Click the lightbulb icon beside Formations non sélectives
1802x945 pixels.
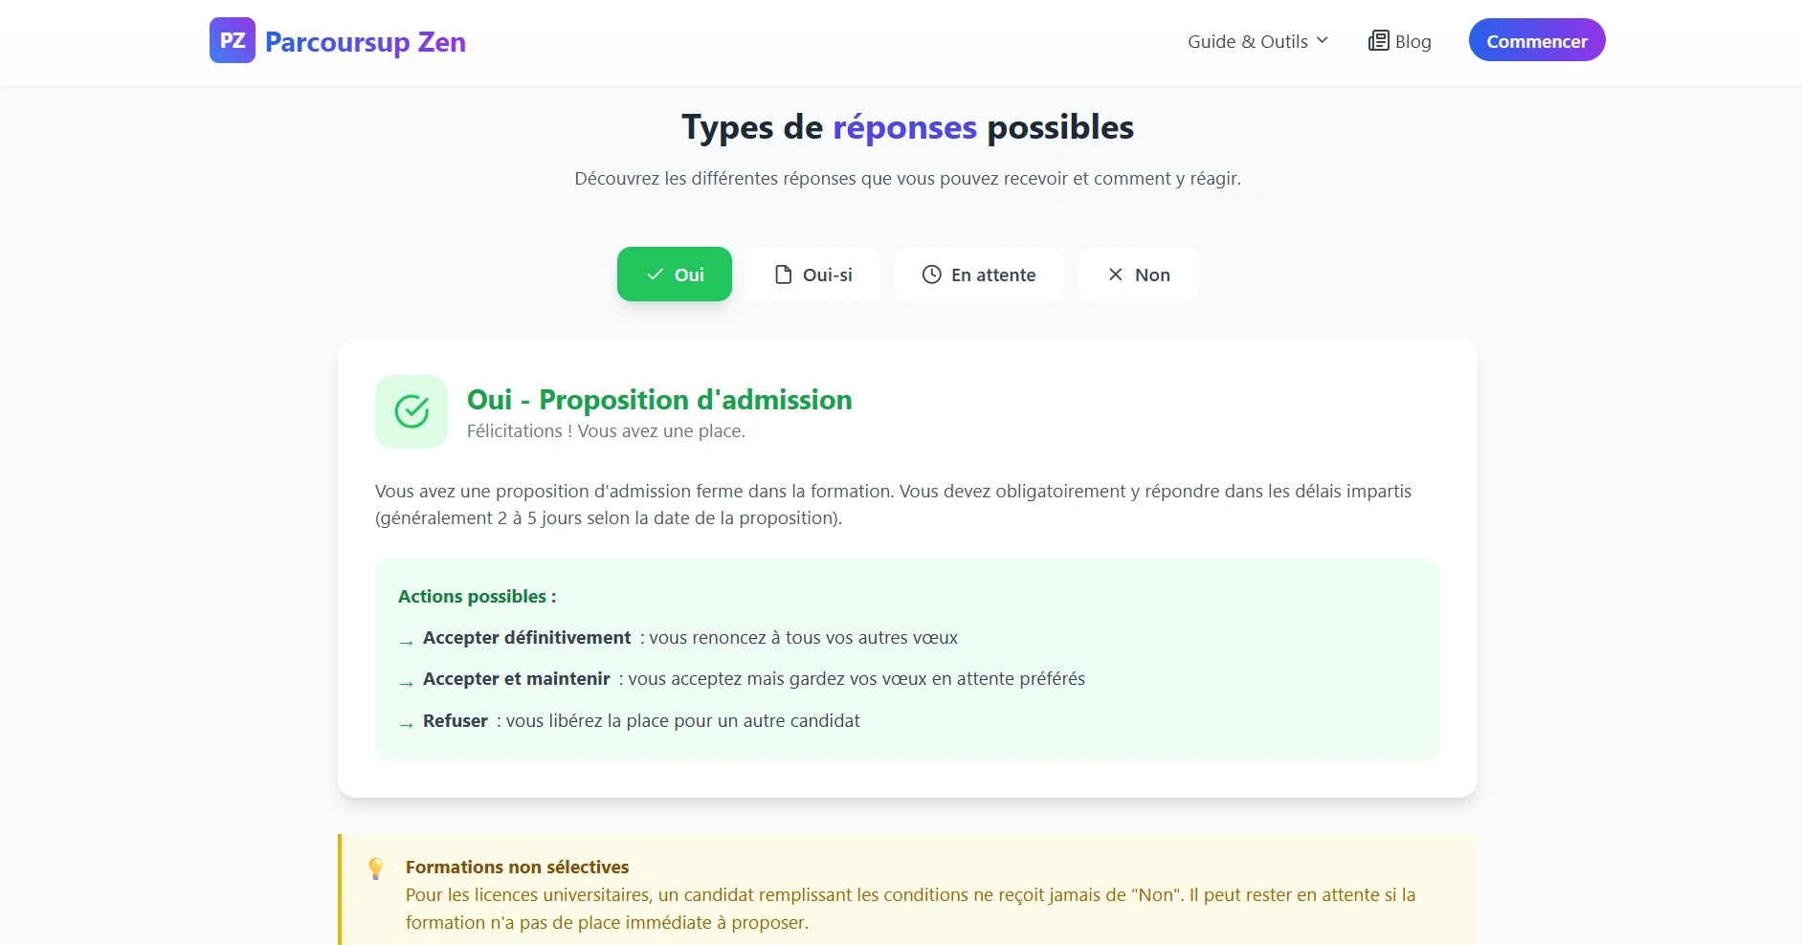click(375, 868)
